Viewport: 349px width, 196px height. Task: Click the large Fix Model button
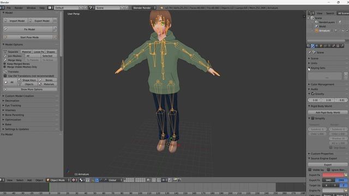click(28, 29)
